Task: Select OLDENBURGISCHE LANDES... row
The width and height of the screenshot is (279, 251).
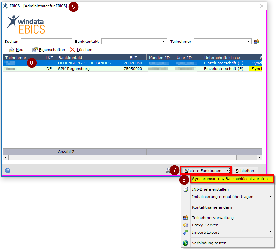Action: tap(133, 63)
